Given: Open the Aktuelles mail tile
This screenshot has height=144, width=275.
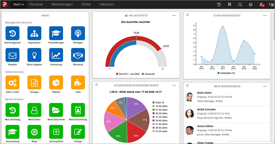Looking at the screenshot, I should pos(13,55).
